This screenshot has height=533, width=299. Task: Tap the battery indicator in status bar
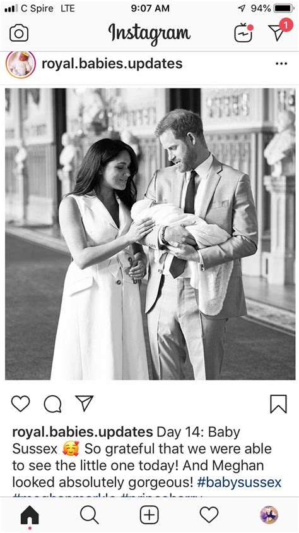284,8
